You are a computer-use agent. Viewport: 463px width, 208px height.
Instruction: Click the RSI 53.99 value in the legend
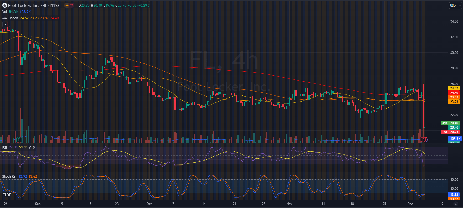click(23, 147)
